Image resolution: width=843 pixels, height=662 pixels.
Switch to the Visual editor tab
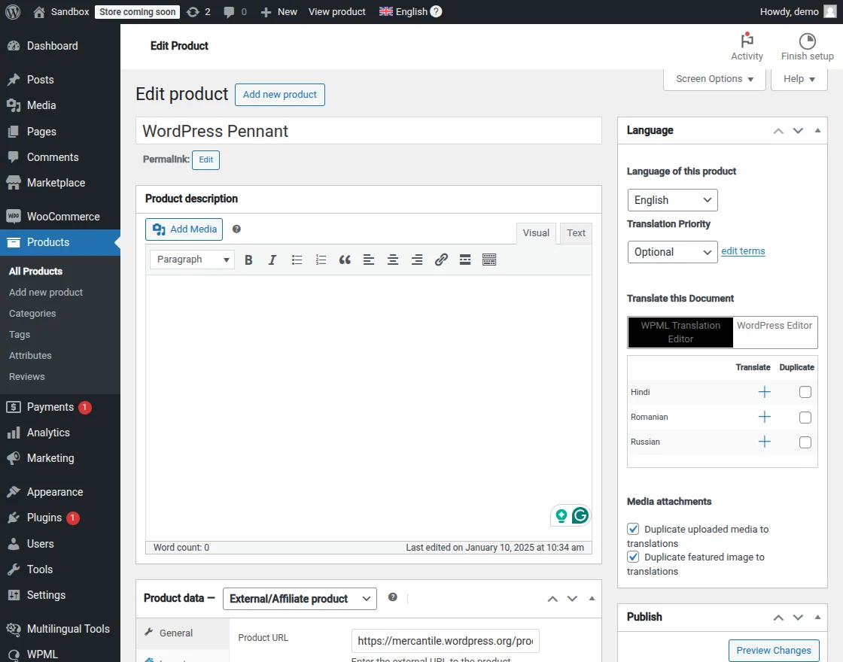[536, 233]
